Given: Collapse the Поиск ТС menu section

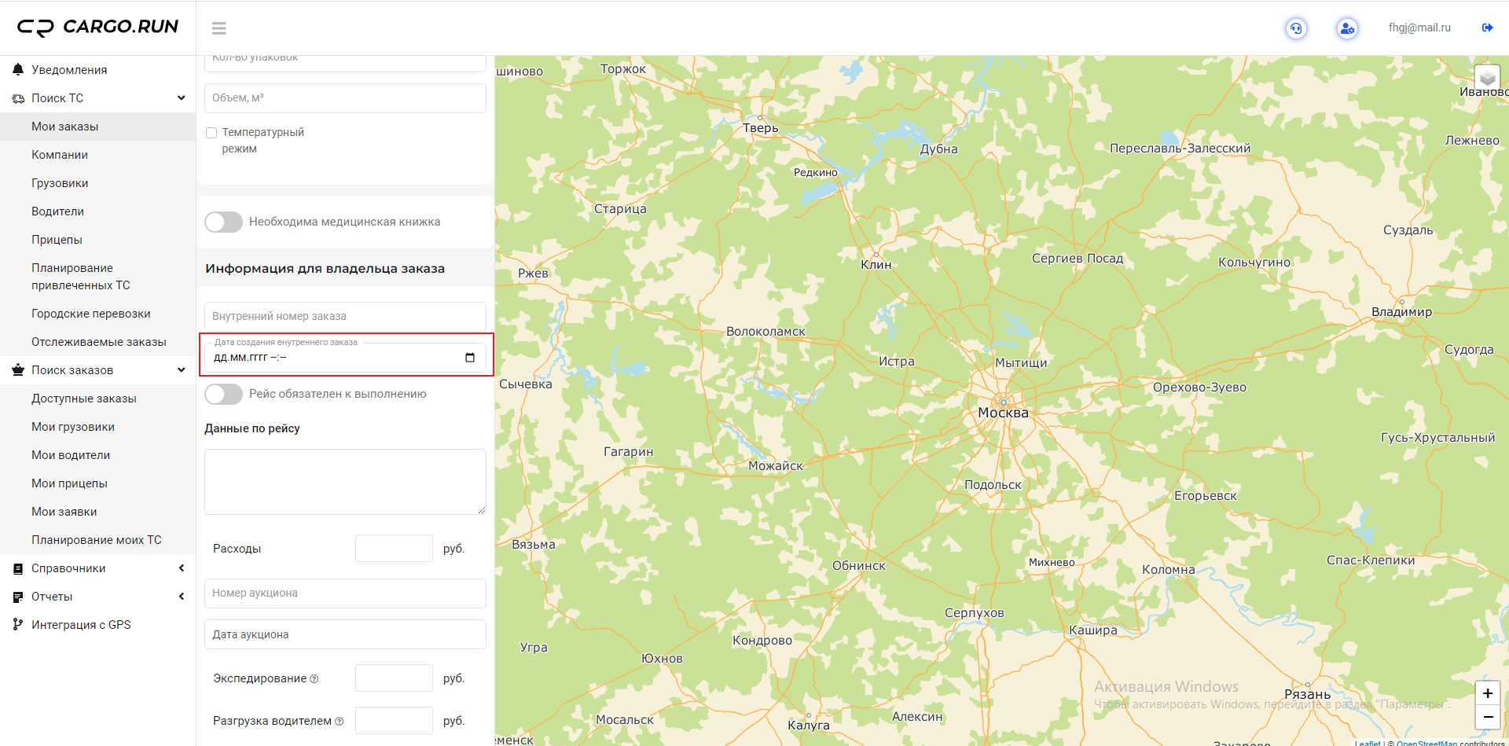Looking at the screenshot, I should pos(182,98).
